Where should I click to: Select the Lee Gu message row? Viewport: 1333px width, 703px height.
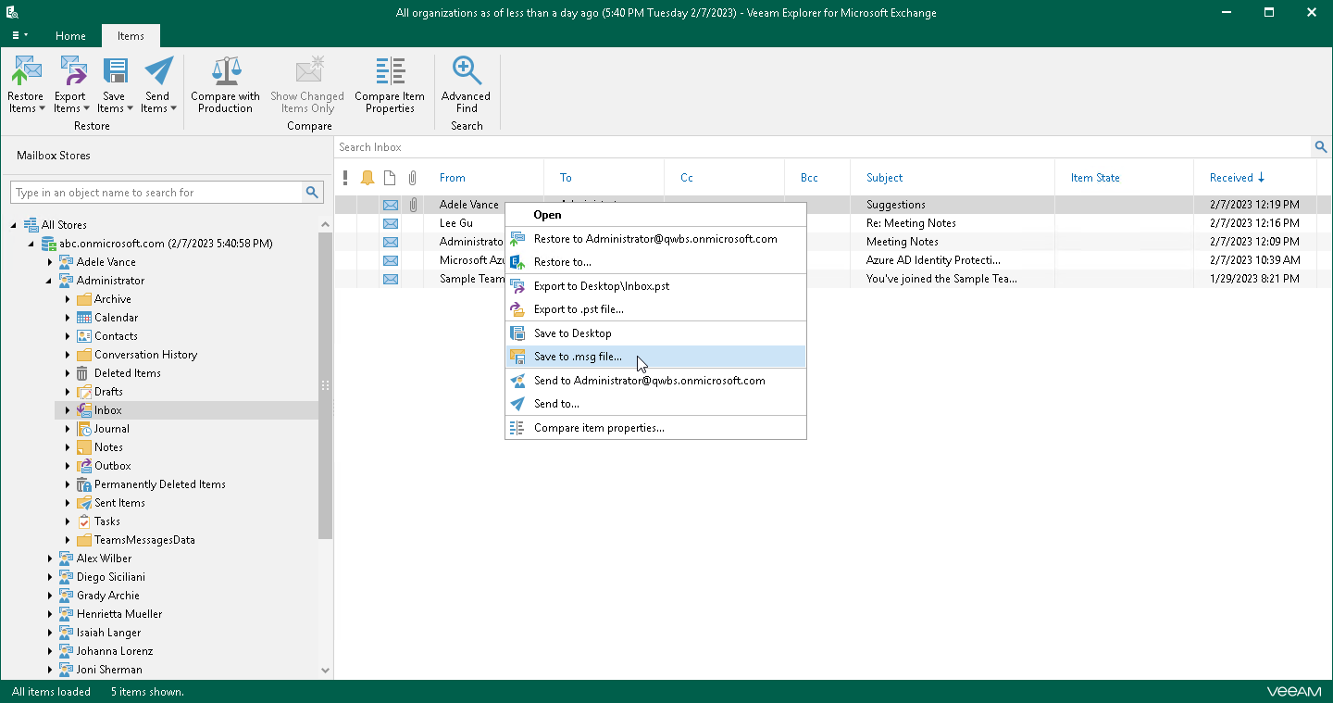[455, 223]
